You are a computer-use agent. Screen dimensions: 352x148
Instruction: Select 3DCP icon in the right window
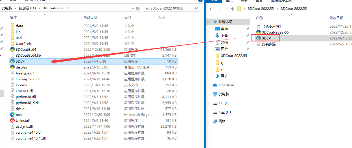258,38
